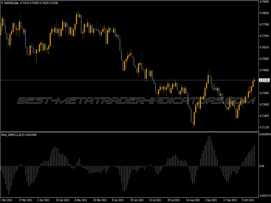Viewport: 271px width, 203px height.
Task: Click the 0.77045 price scale value
Action: [x=265, y=36]
